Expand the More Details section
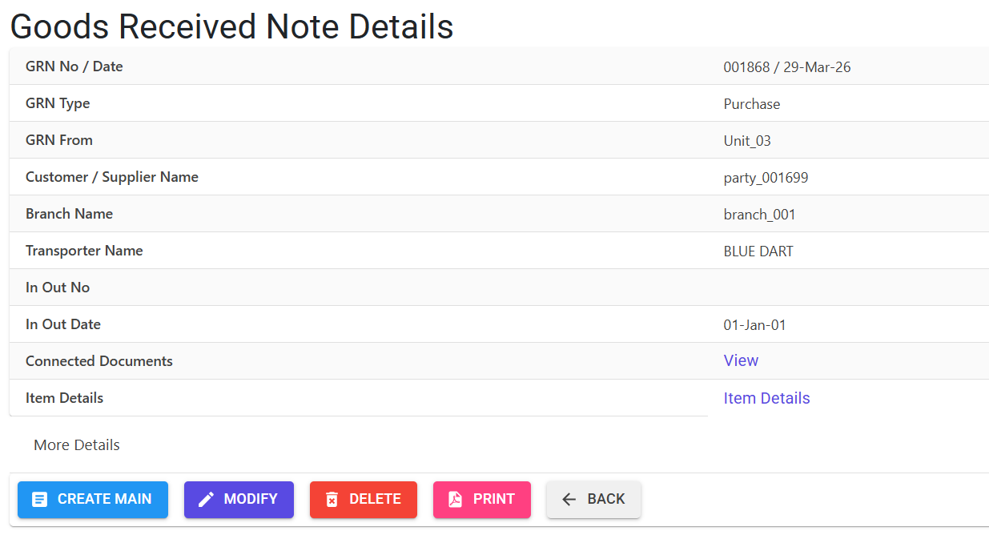Screen dimensions: 989x551 77,444
